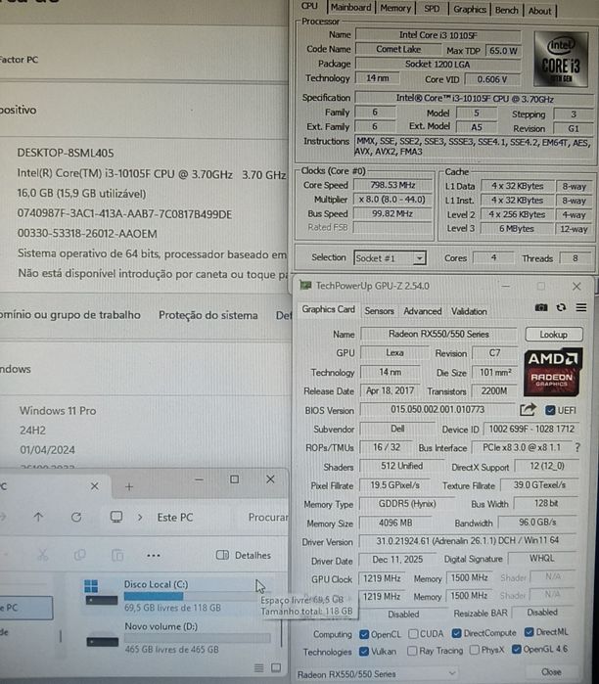
Task: Click the Core Speed 798.53 MHz value
Action: point(392,185)
